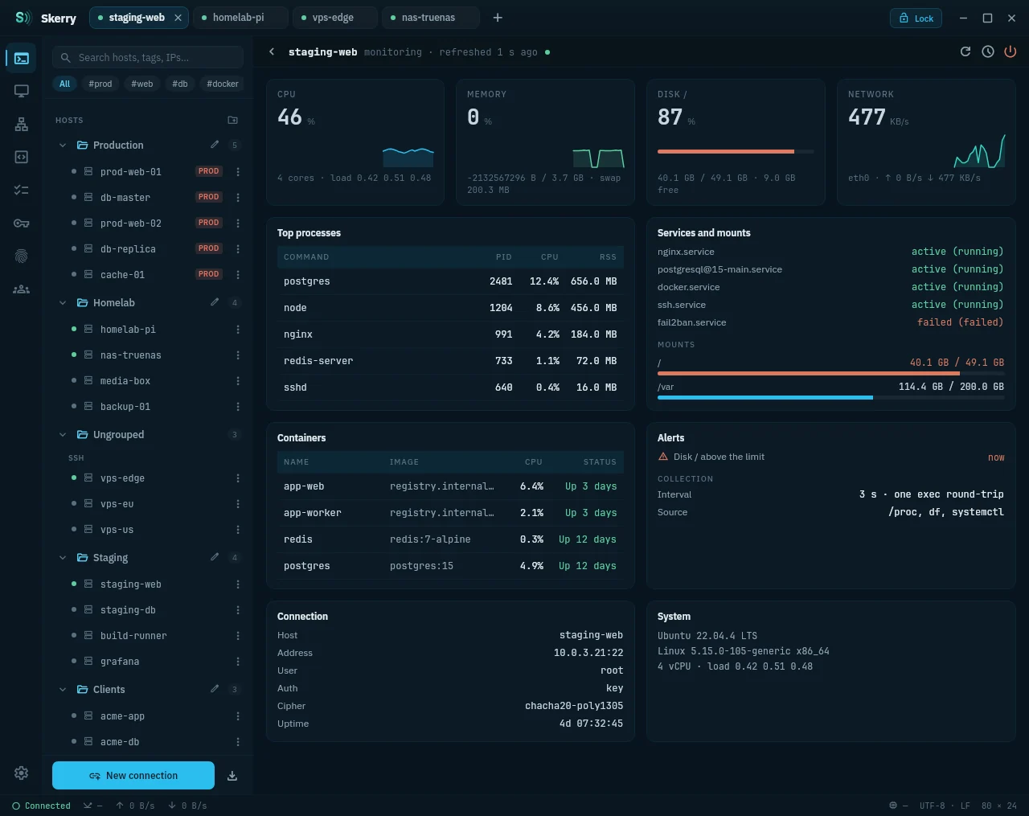
Task: Open the remote desktop monitor sidebar icon
Action: tap(22, 91)
